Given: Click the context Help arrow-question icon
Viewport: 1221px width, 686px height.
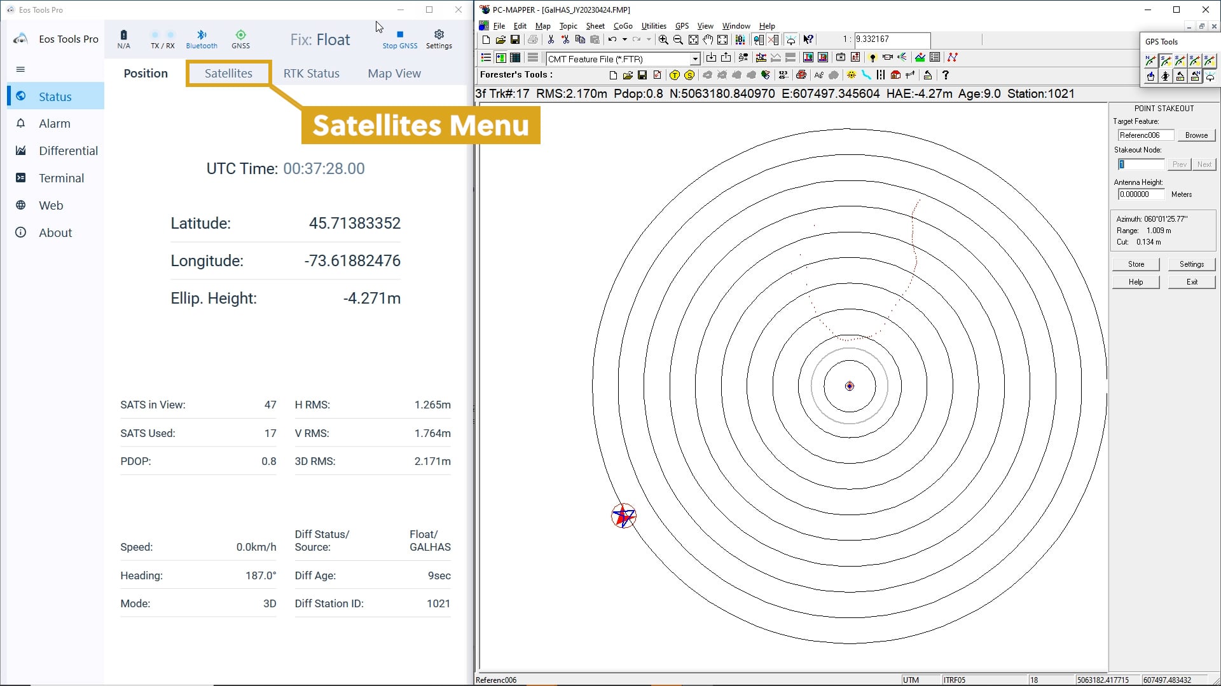Looking at the screenshot, I should point(808,39).
